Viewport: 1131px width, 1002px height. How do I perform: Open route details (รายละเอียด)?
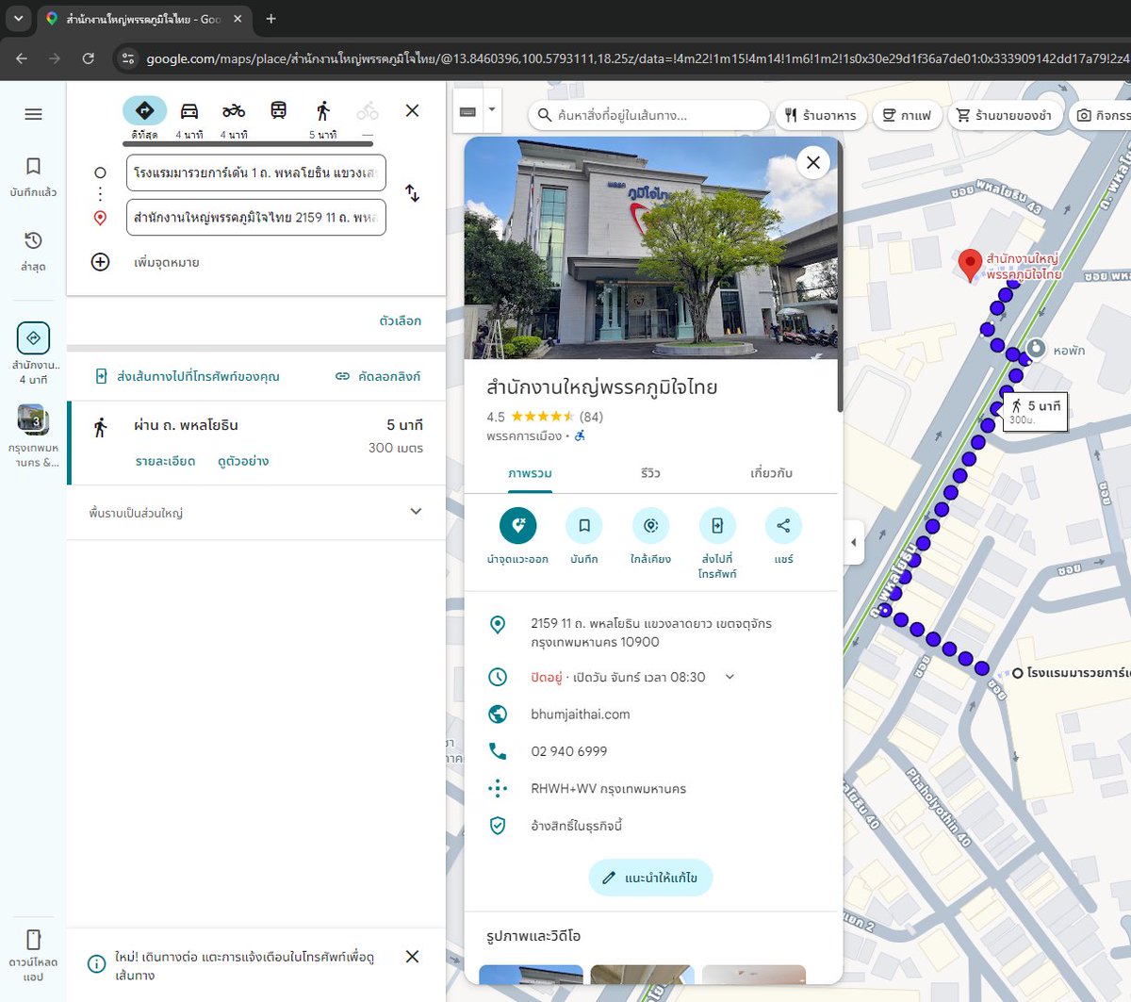pyautogui.click(x=165, y=461)
